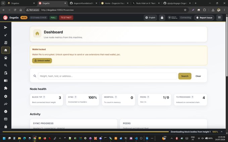Show help for MEMPOOL metric
Viewport: 228px width, 142px height.
pos(116,97)
